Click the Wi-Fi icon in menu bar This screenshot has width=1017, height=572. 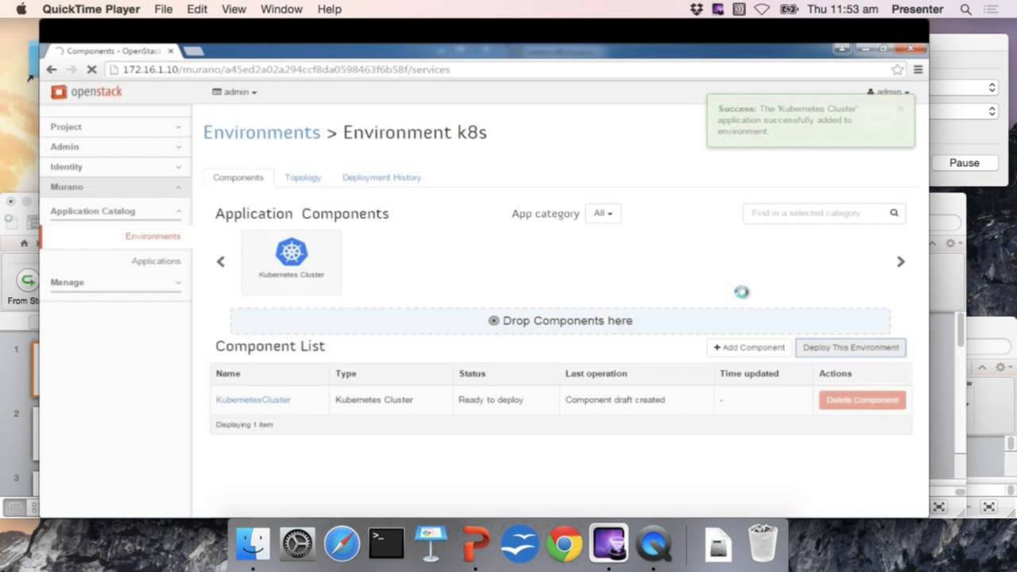click(762, 10)
